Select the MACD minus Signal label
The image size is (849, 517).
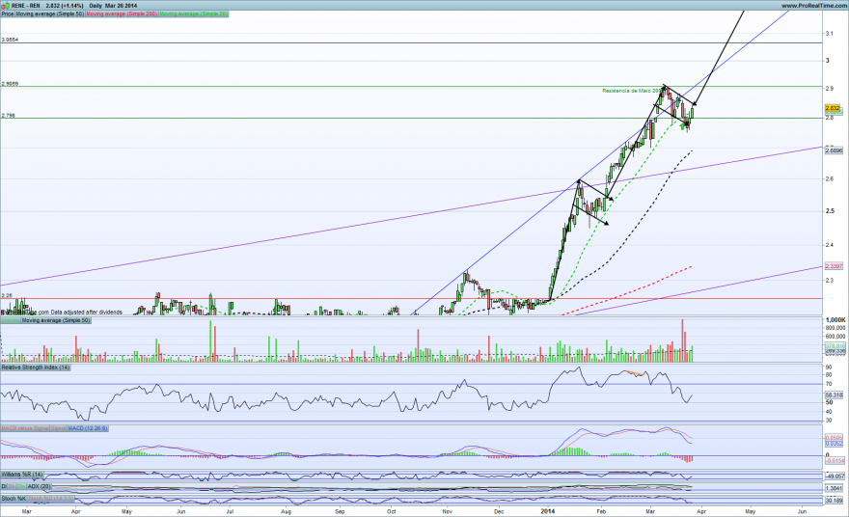tap(25, 428)
